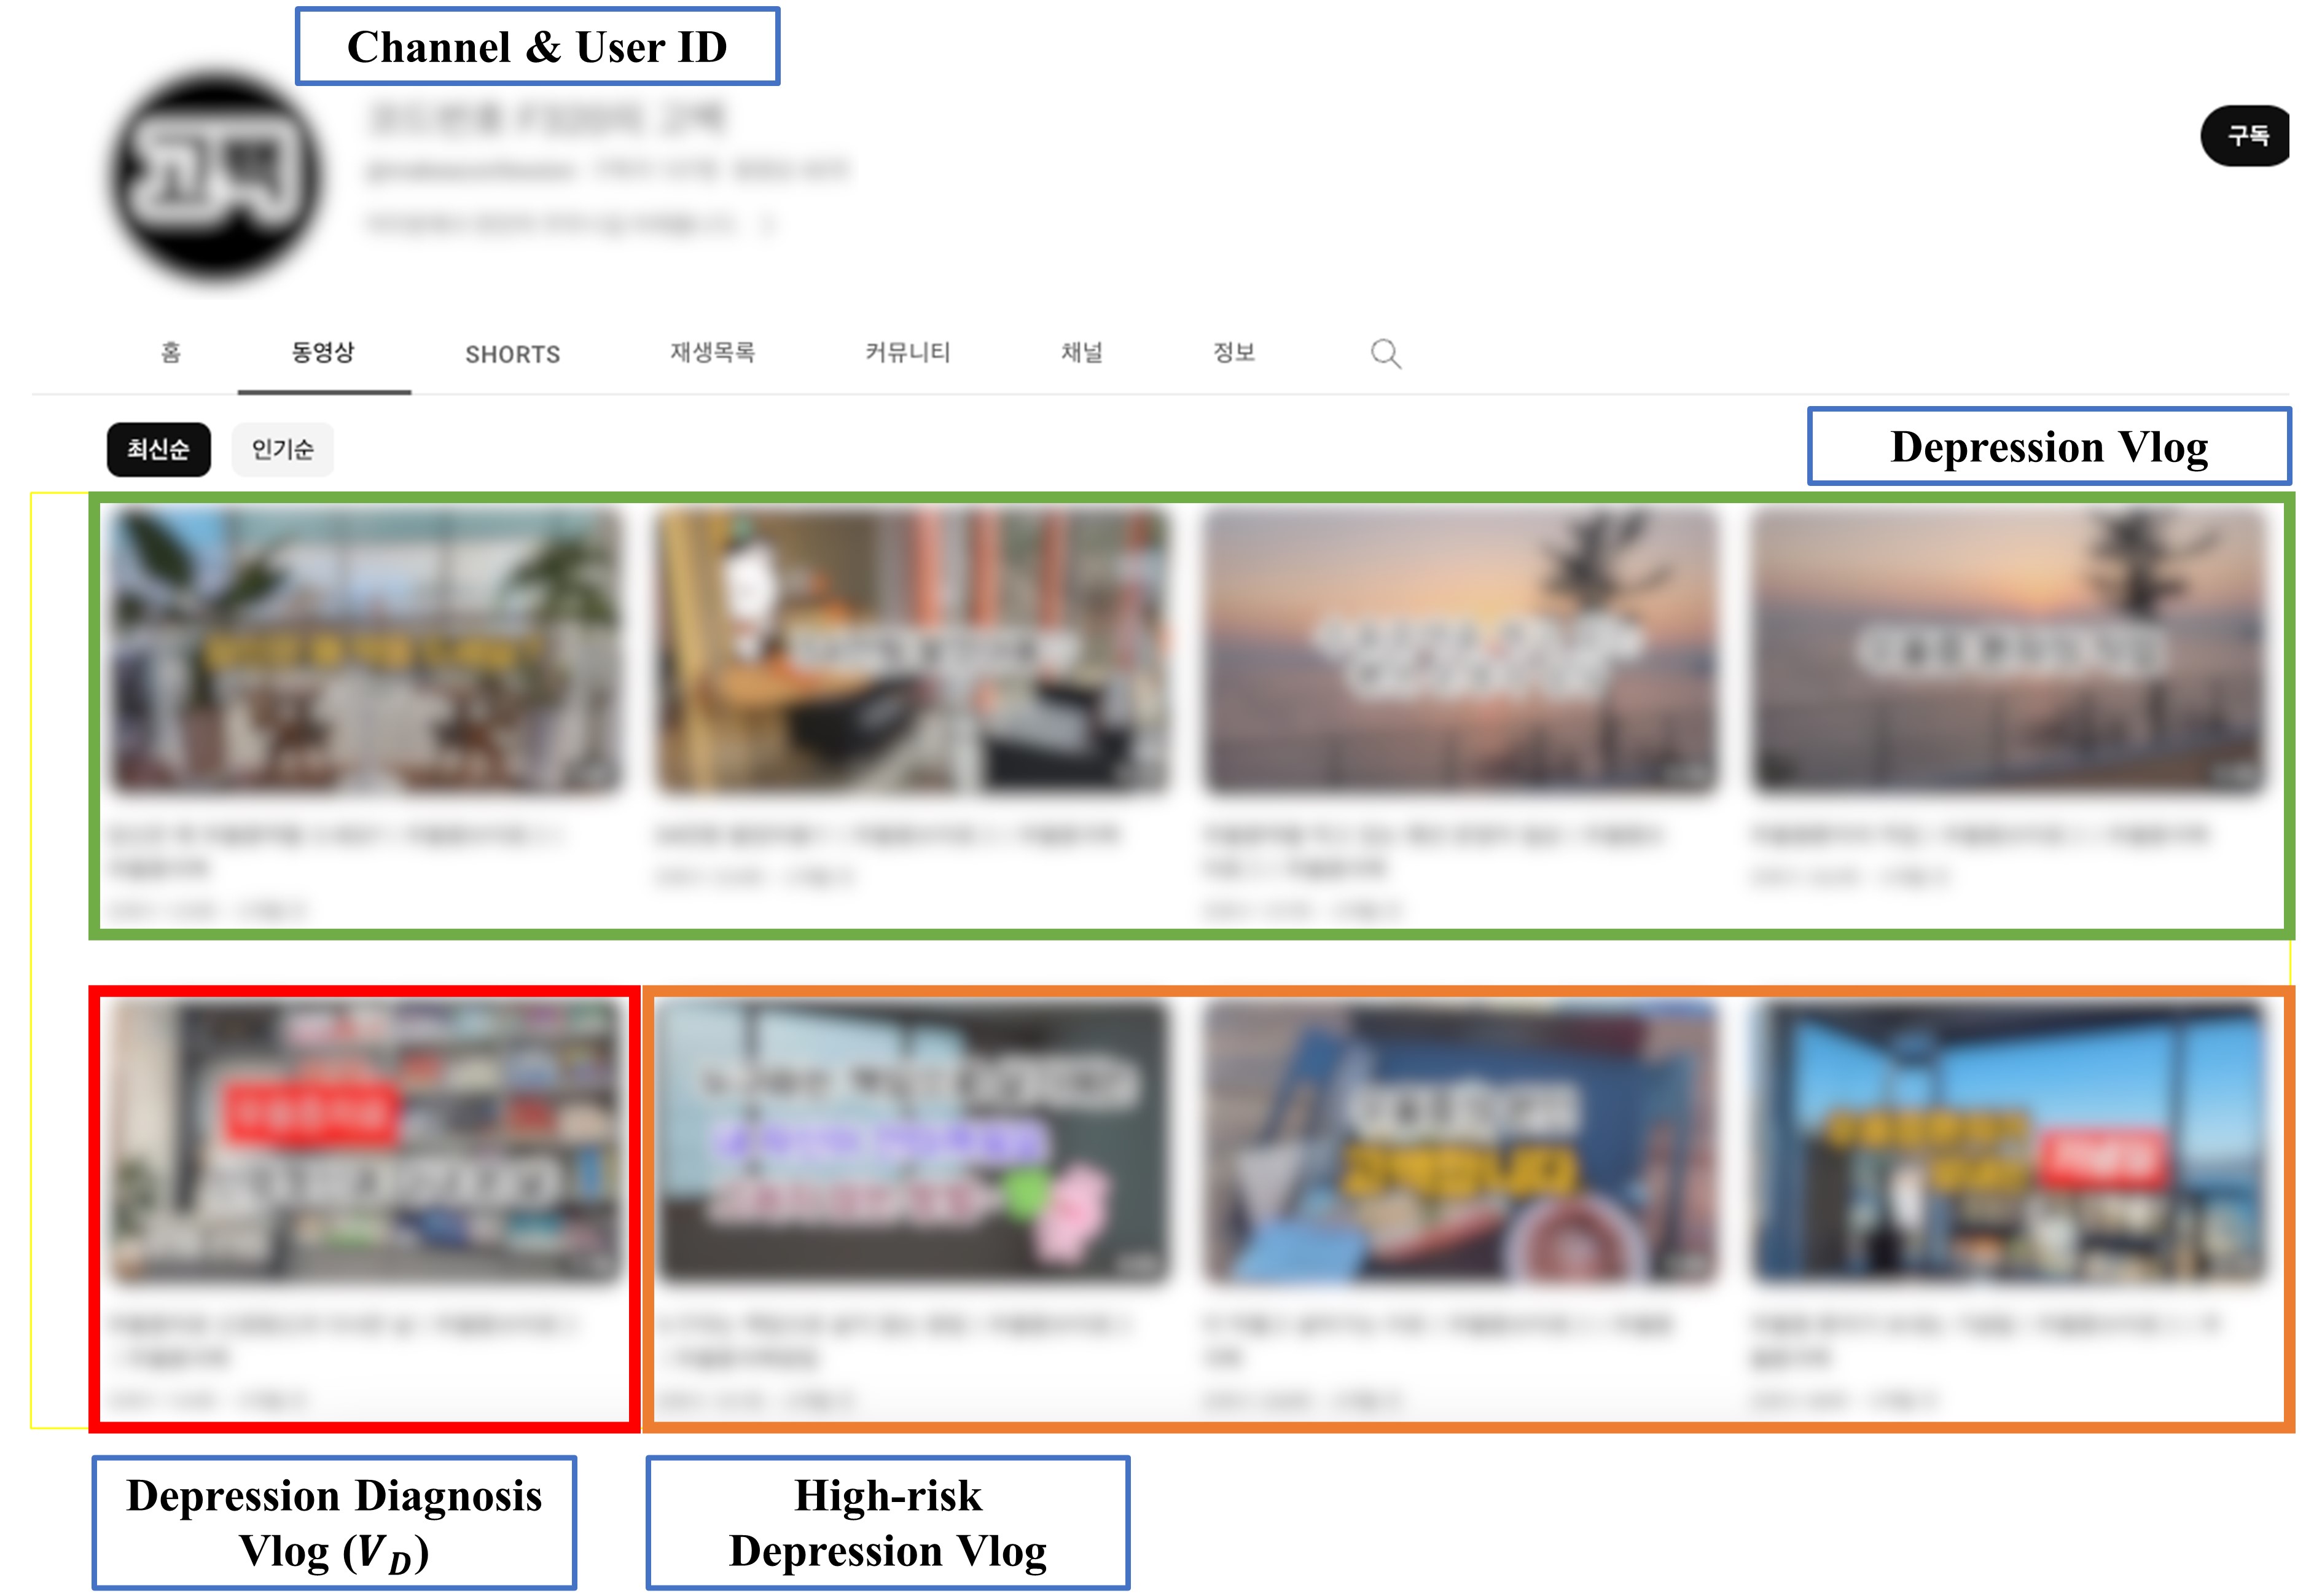Image resolution: width=2322 pixels, height=1596 pixels.
Task: Open the 커뮤니티 tab
Action: point(907,353)
